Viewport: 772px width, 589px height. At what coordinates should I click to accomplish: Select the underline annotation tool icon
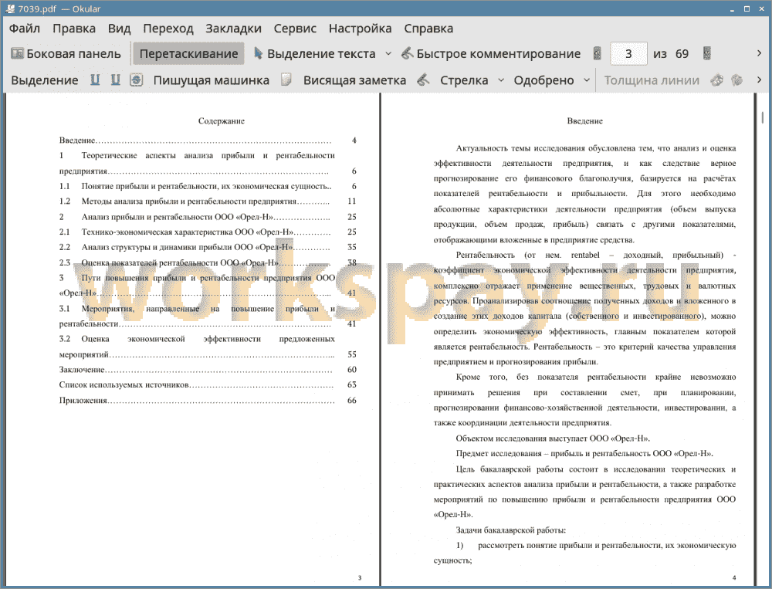tap(95, 80)
